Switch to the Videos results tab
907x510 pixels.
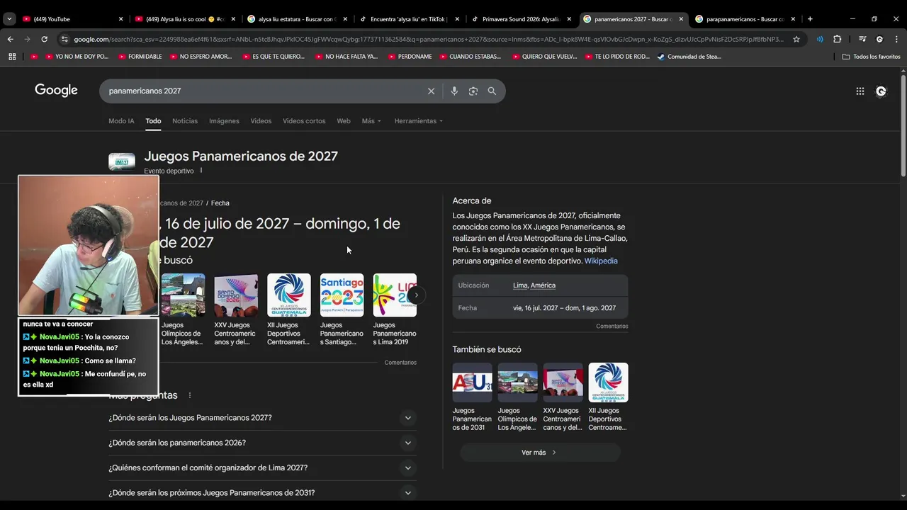click(x=261, y=121)
